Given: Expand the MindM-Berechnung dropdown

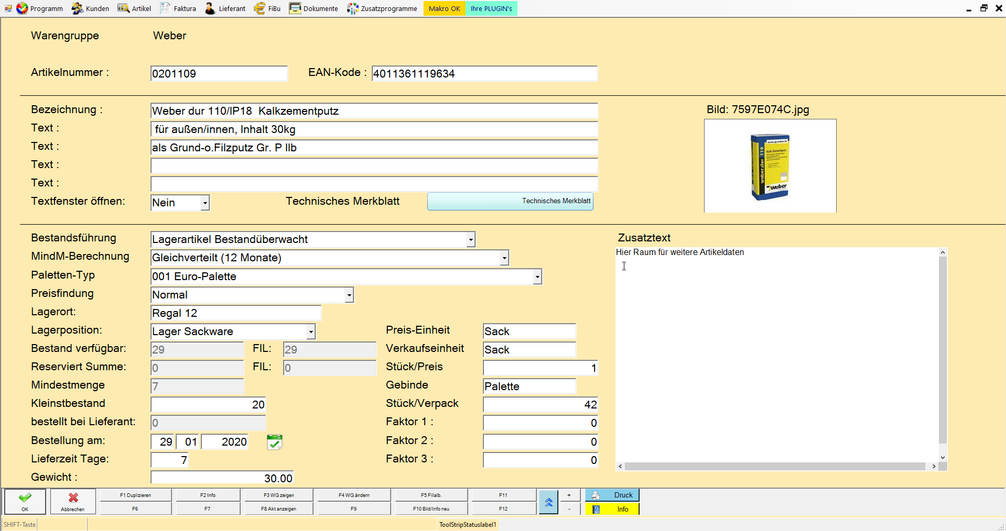Looking at the screenshot, I should tap(504, 258).
